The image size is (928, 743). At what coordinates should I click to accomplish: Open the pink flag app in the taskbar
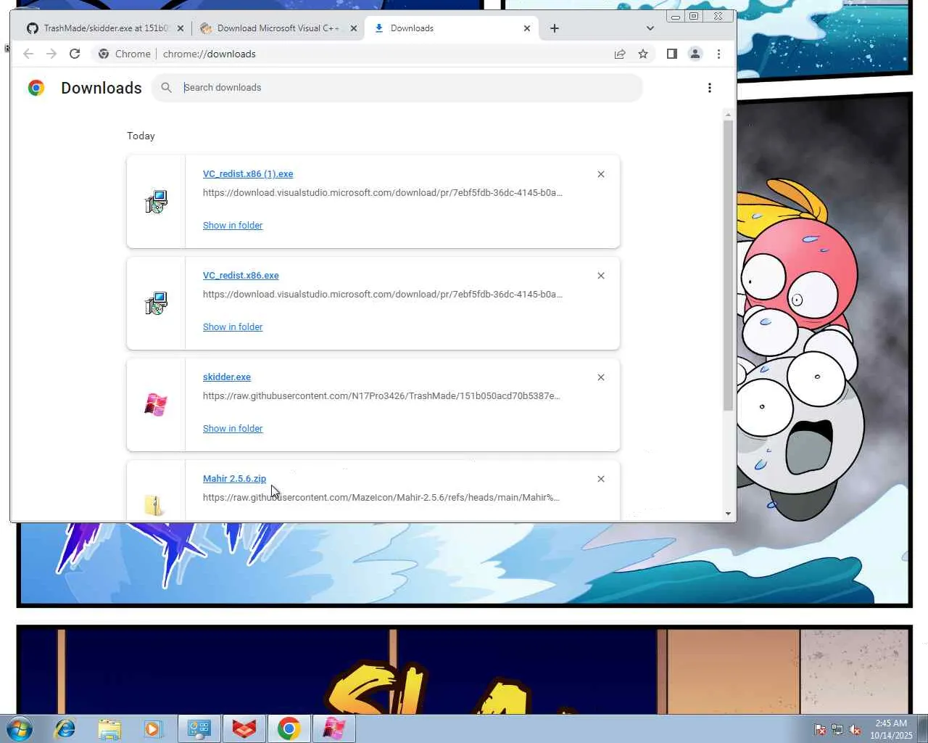[334, 728]
